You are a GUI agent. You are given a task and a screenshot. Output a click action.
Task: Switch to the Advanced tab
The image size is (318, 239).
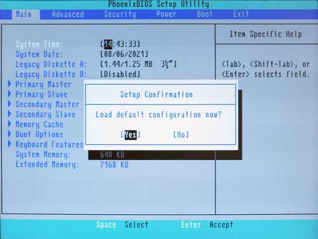click(68, 15)
